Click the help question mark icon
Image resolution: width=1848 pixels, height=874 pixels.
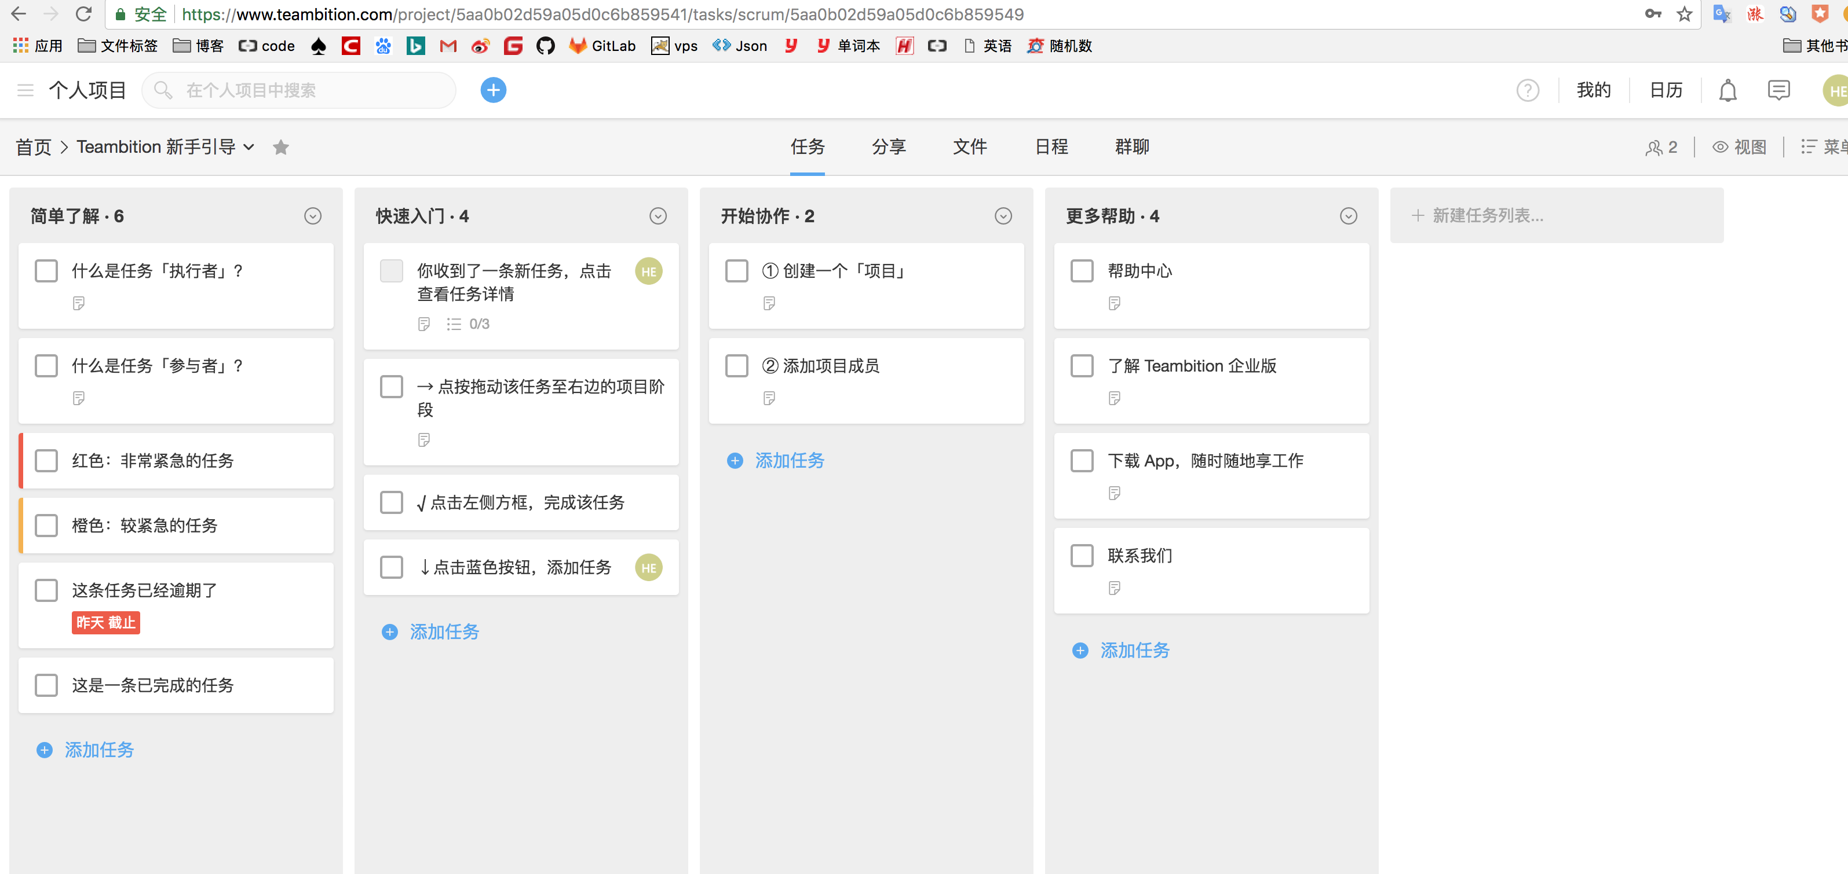(x=1527, y=90)
